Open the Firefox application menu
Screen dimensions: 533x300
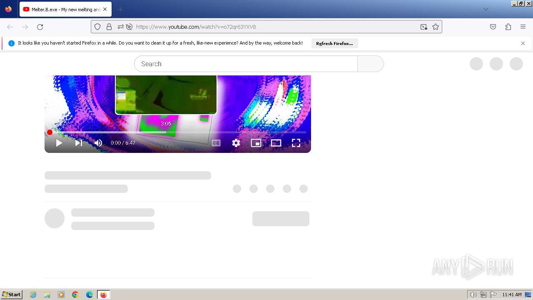click(523, 27)
